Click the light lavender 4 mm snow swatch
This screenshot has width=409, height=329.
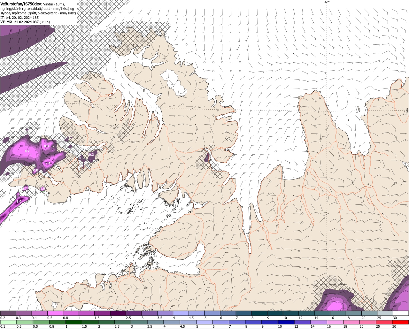click(x=181, y=313)
